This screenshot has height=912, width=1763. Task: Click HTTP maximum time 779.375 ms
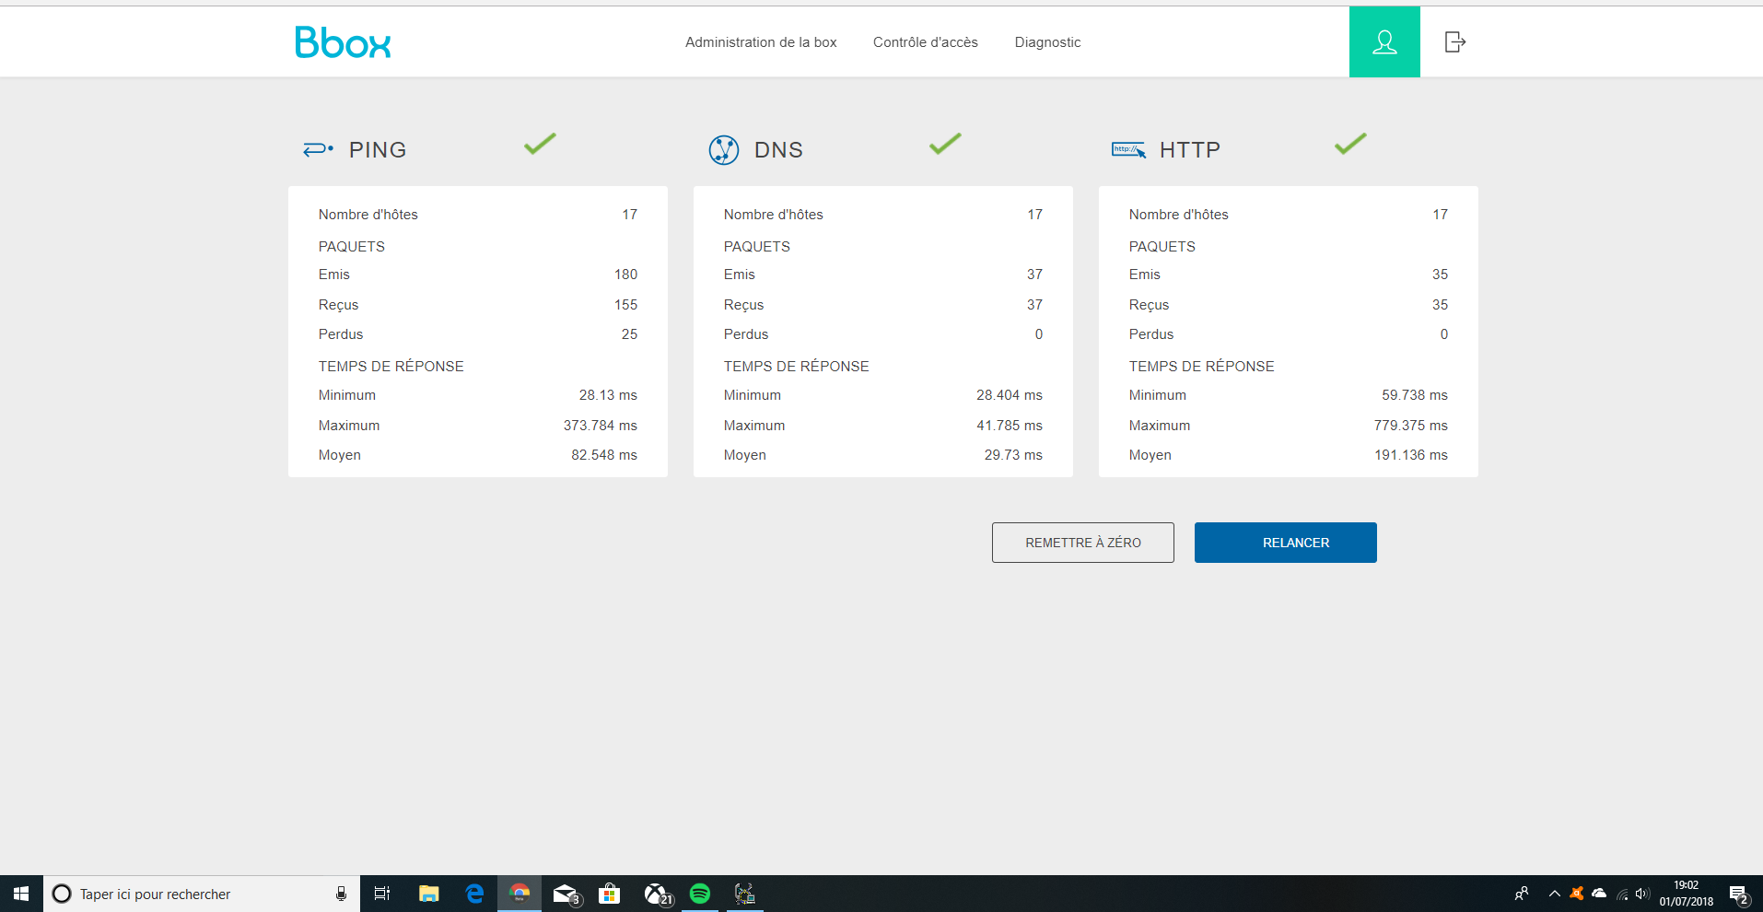click(x=1411, y=426)
